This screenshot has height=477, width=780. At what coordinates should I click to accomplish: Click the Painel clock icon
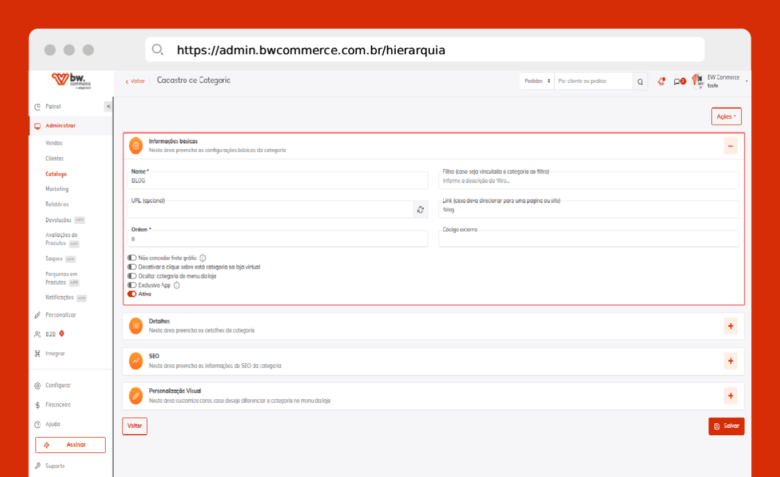pos(38,106)
